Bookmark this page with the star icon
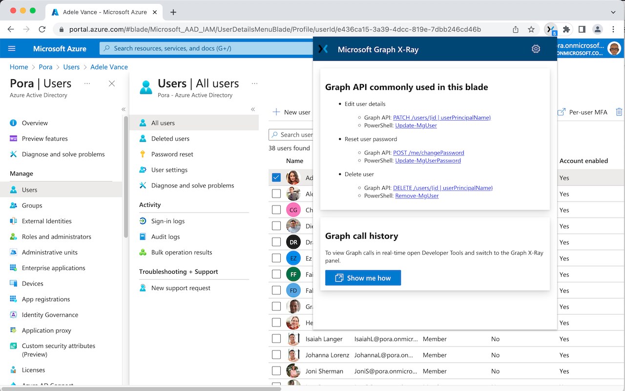The height and width of the screenshot is (391, 625). pos(531,29)
